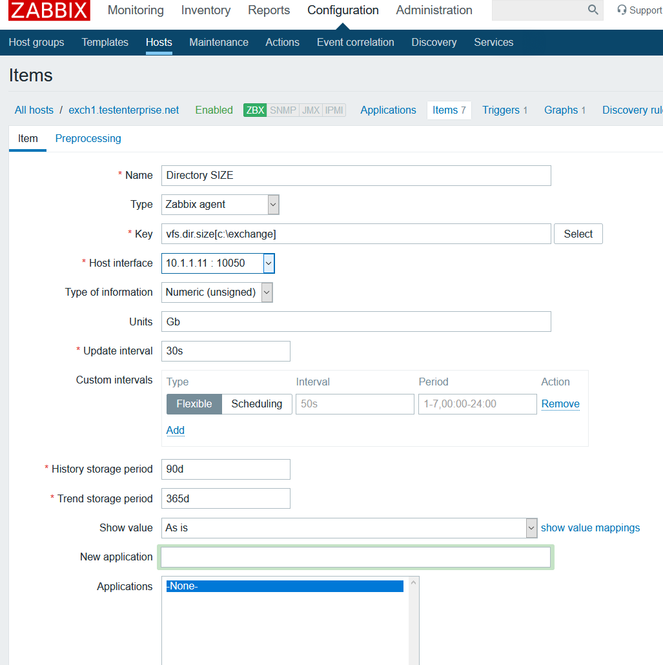This screenshot has height=665, width=663.
Task: Expand the Host interface dropdown
Action: pyautogui.click(x=218, y=263)
